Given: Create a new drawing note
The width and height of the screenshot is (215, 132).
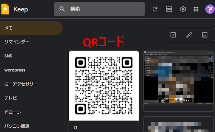Looking at the screenshot, I should click(x=189, y=35).
